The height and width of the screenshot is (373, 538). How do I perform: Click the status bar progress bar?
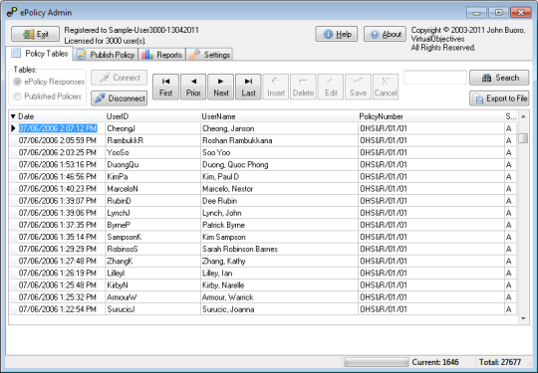pyautogui.click(x=376, y=362)
